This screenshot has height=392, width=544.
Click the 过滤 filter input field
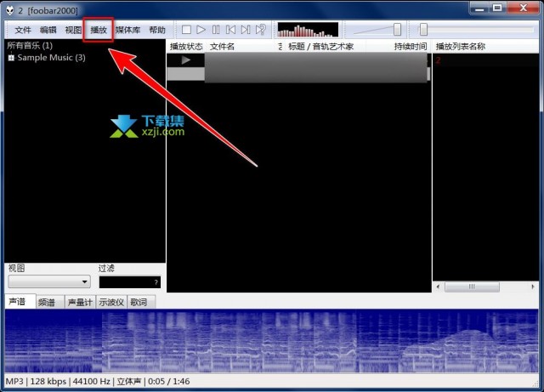click(130, 282)
